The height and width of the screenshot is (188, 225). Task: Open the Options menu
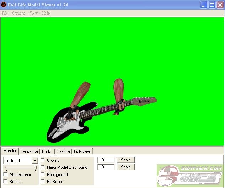tap(18, 13)
